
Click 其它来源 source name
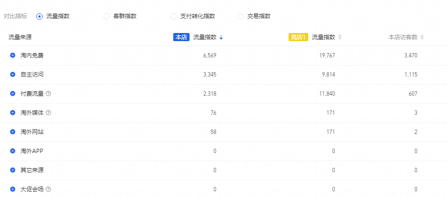click(x=32, y=170)
